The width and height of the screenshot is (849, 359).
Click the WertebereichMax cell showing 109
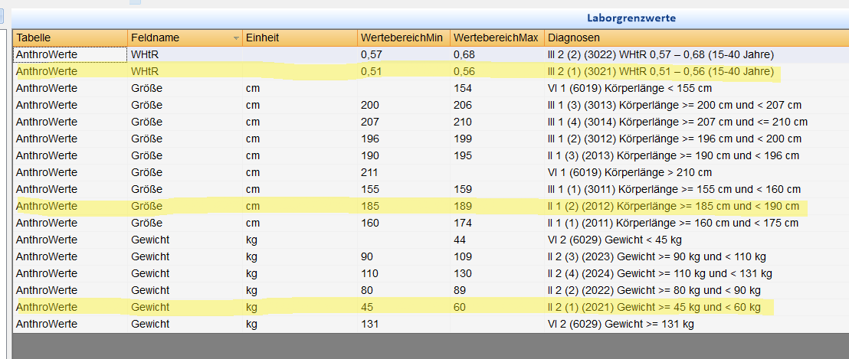tap(497, 256)
